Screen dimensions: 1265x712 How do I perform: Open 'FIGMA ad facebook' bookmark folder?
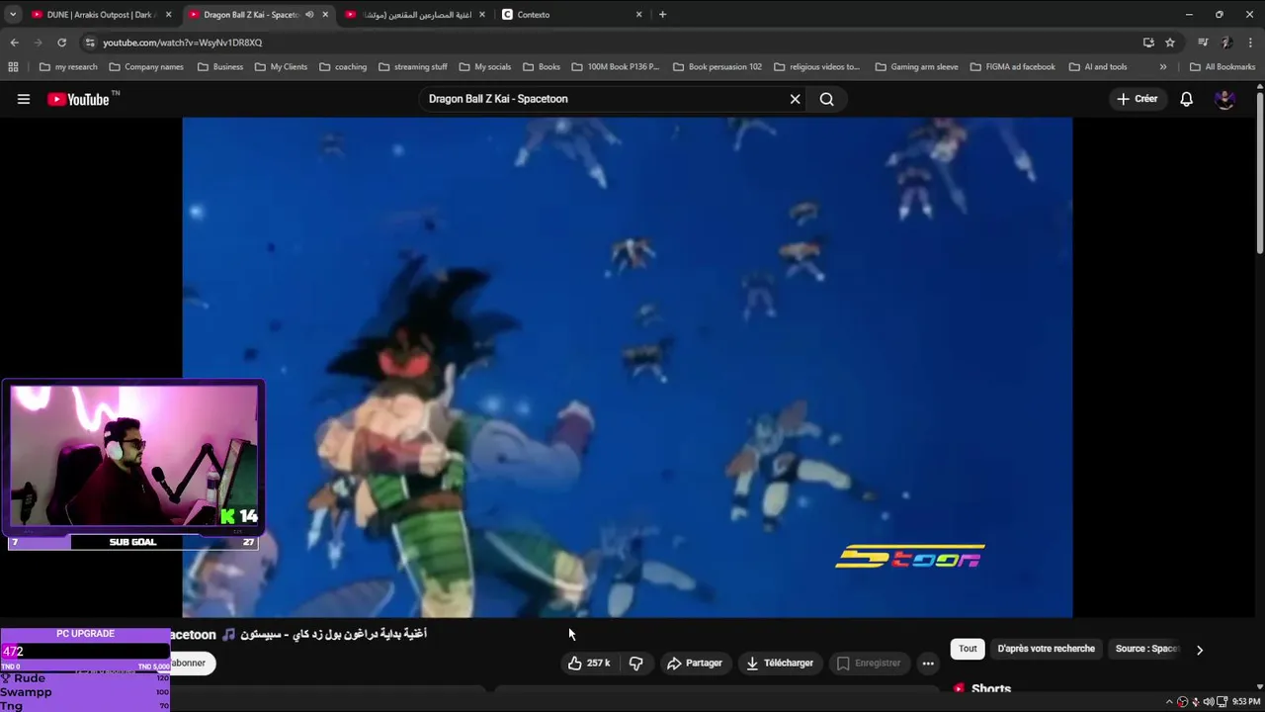tap(1013, 67)
